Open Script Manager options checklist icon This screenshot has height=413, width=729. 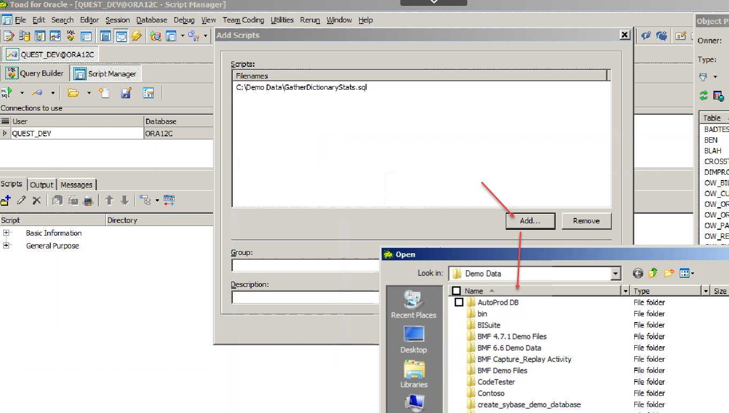(x=148, y=93)
